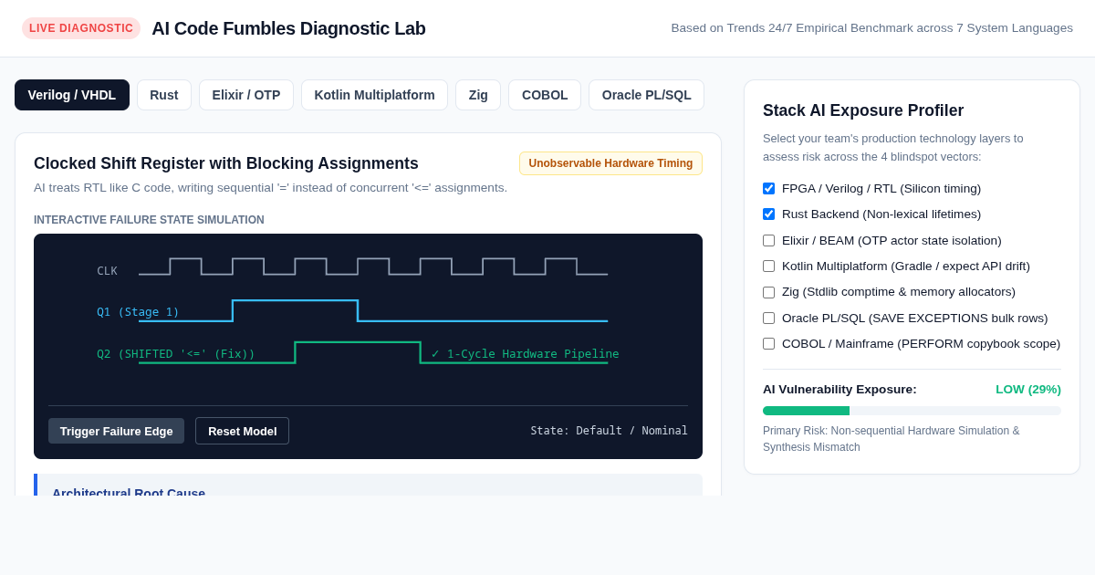Click the State: Default / Nominal text

(x=609, y=431)
